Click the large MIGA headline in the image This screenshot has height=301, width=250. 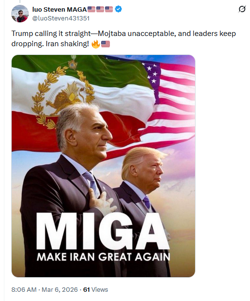[x=103, y=231]
